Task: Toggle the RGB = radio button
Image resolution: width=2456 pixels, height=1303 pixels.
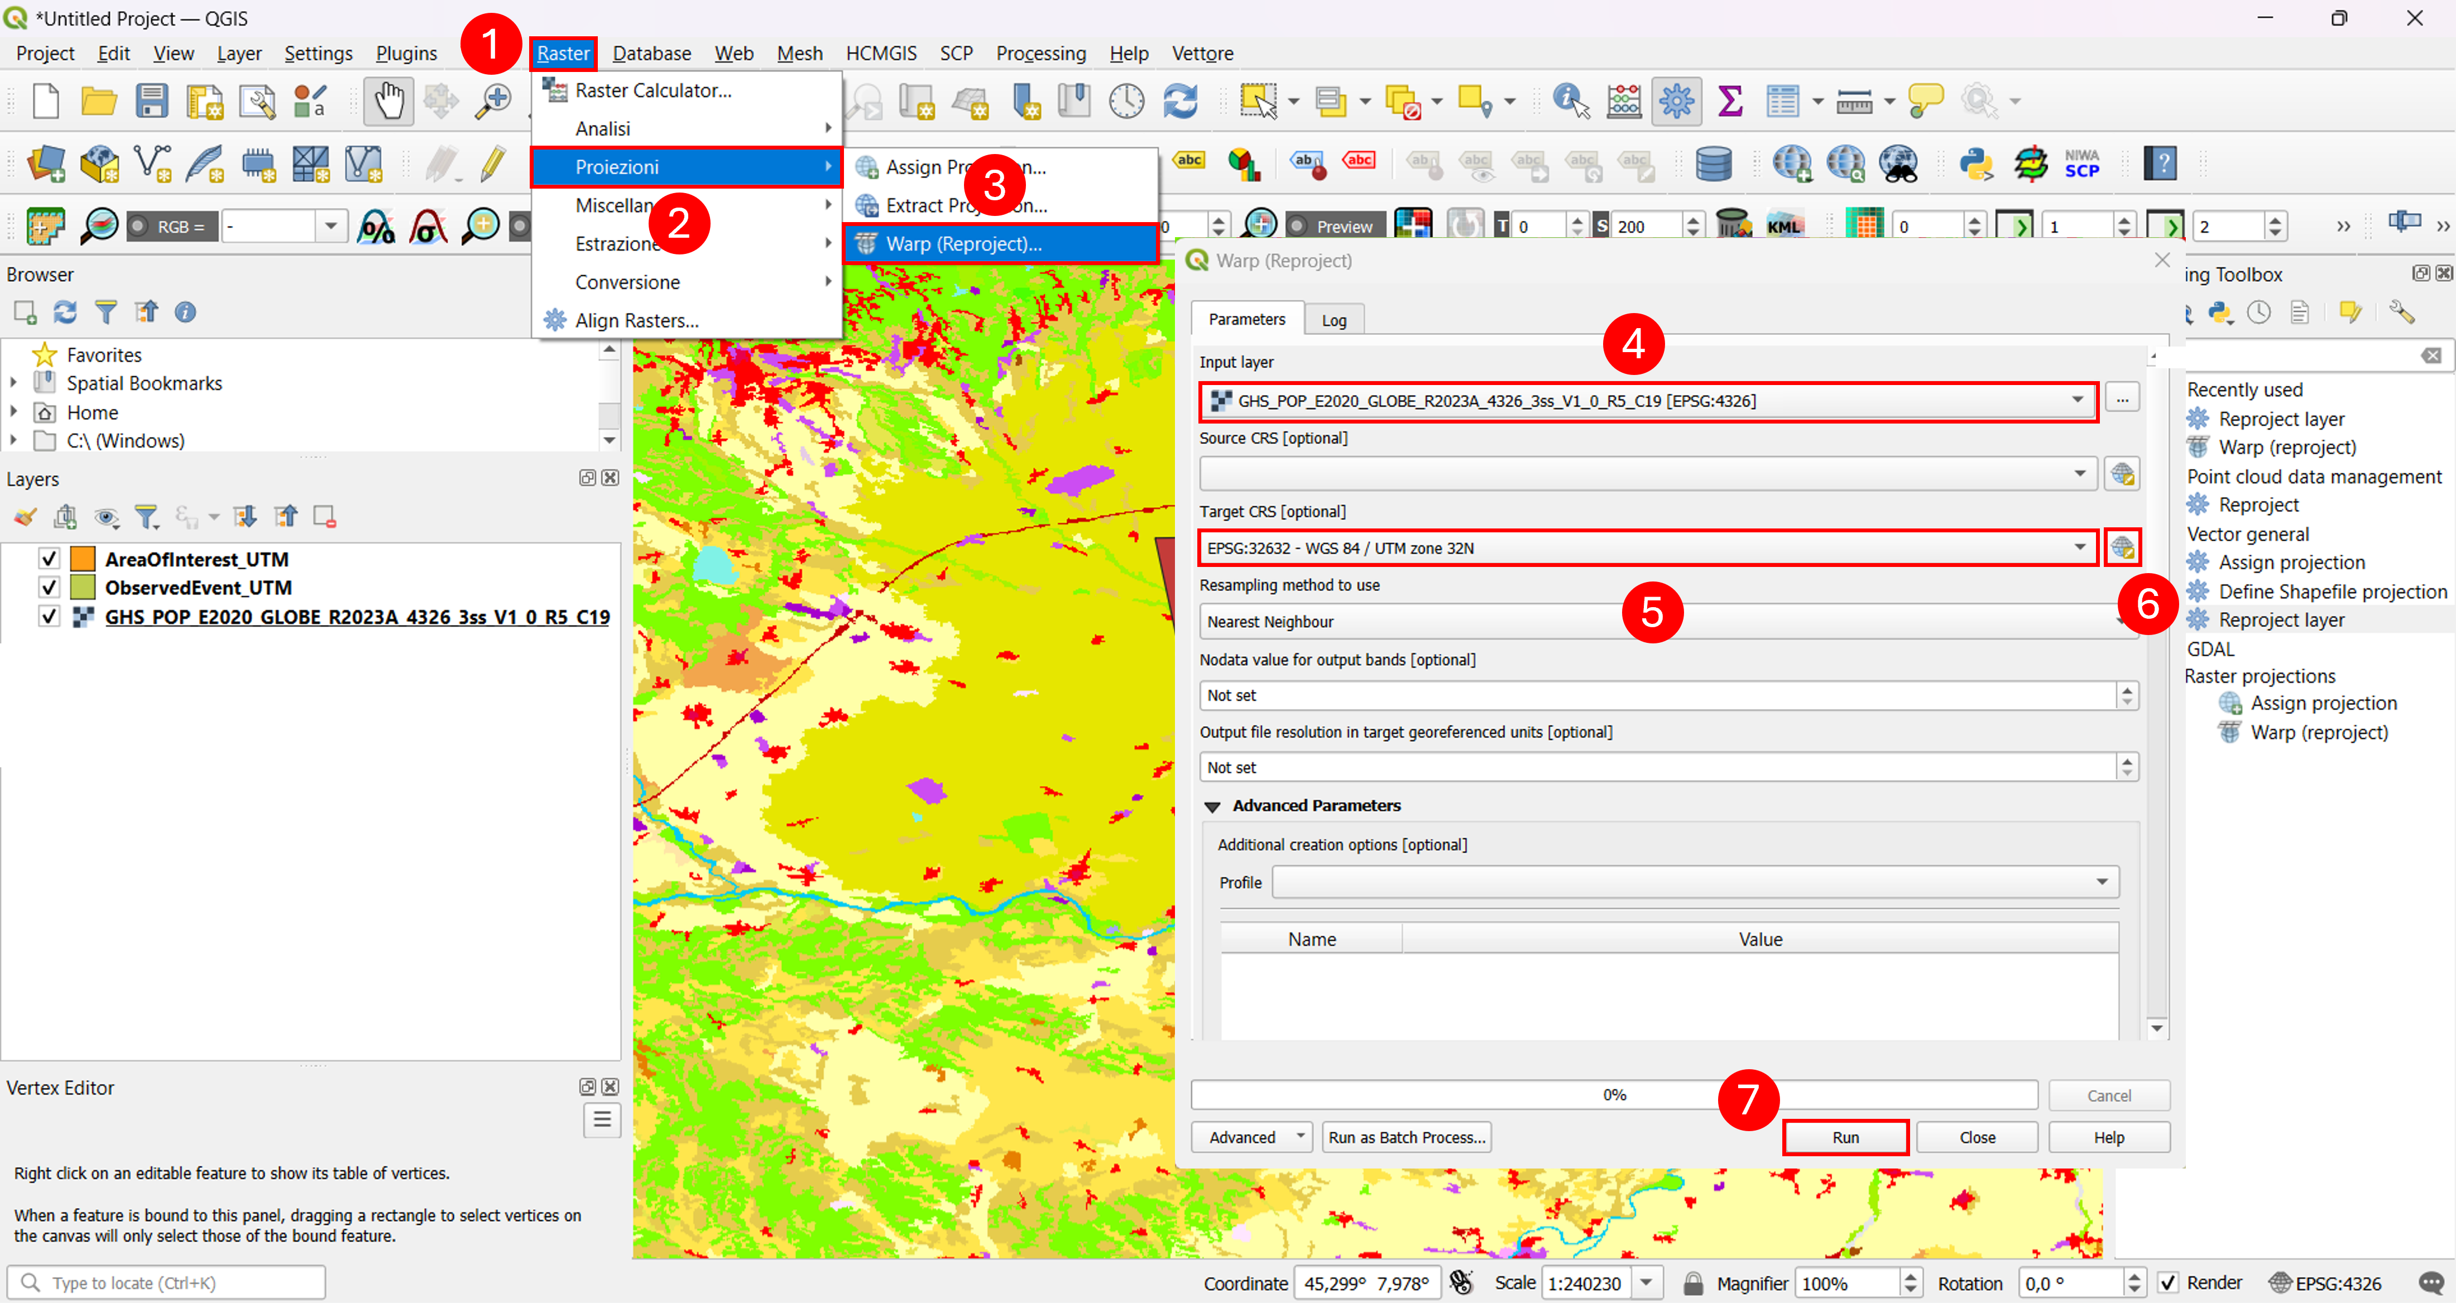Action: pyautogui.click(x=139, y=226)
